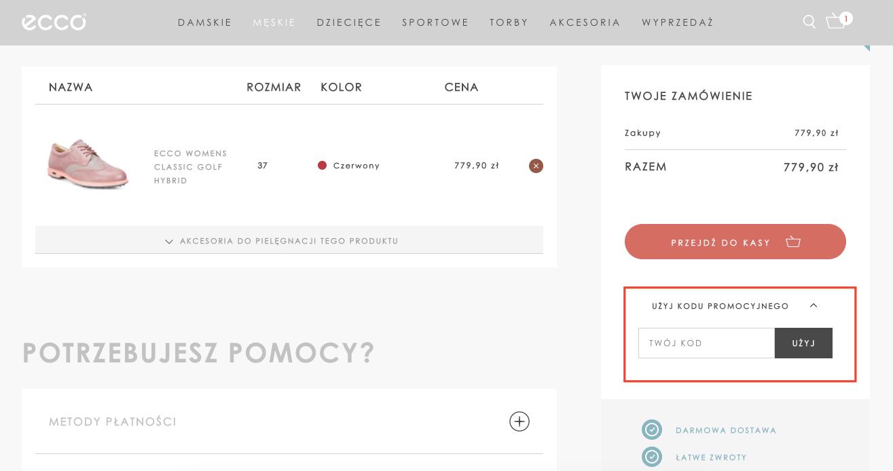Click the Twoje Zamówienie heading
Image resolution: width=893 pixels, height=471 pixels.
(689, 96)
